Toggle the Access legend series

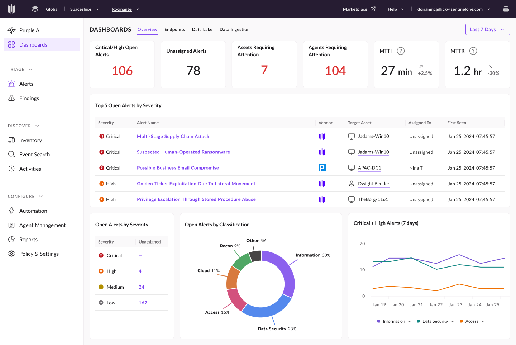point(472,321)
